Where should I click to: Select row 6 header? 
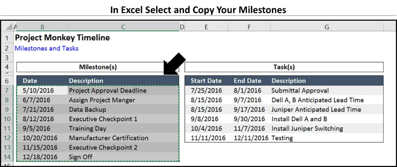pos(7,81)
